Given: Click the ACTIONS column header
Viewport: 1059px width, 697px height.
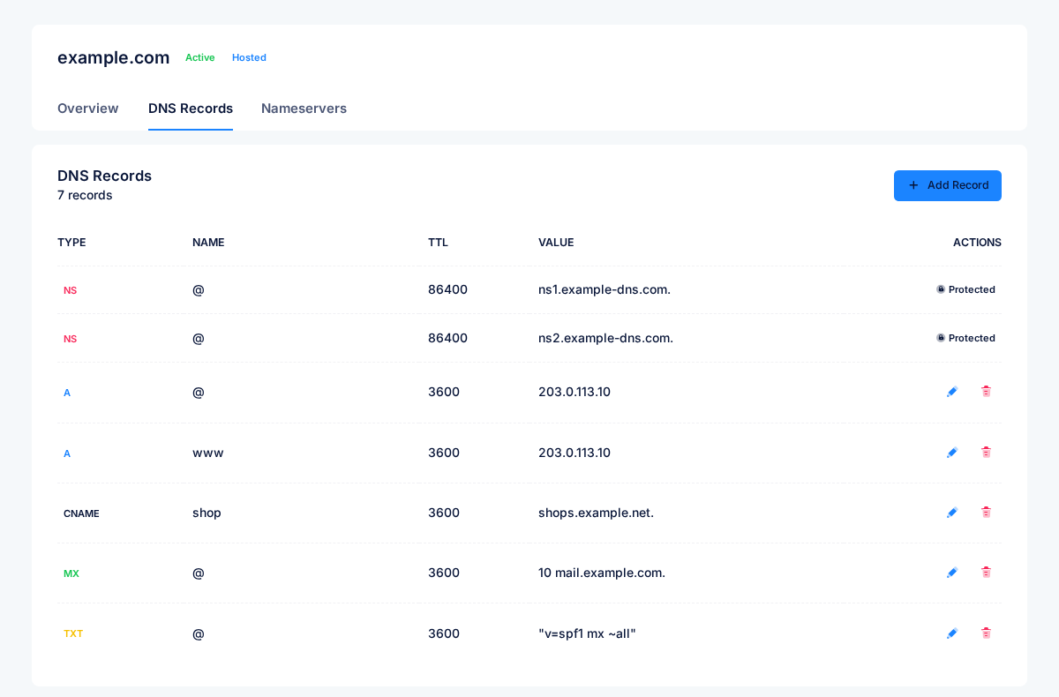Looking at the screenshot, I should pos(977,243).
